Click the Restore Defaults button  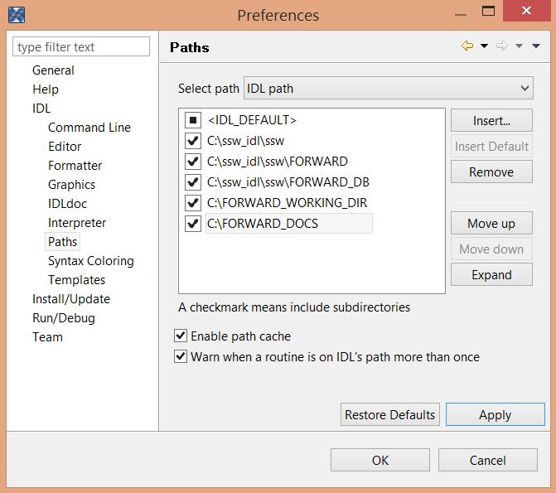click(x=389, y=415)
